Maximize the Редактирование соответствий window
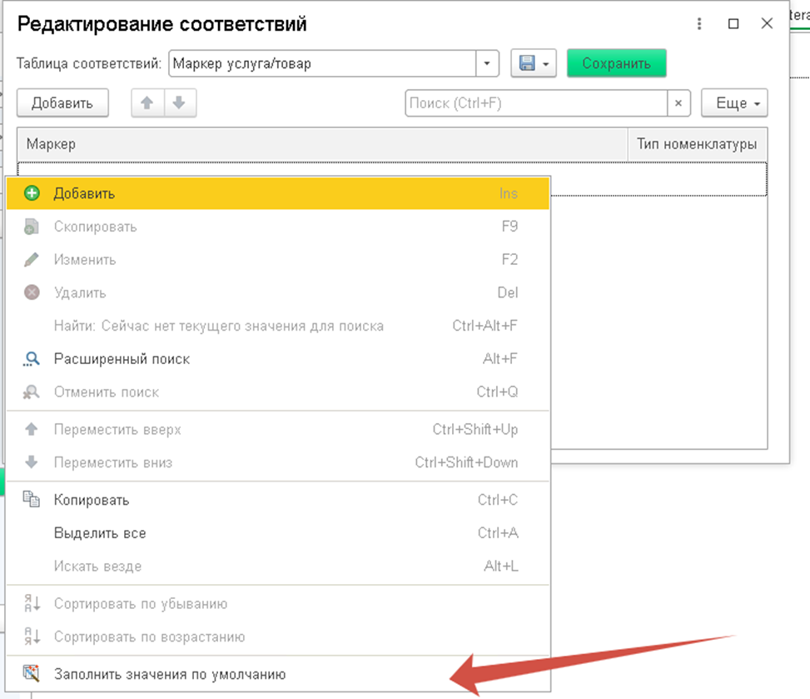This screenshot has width=810, height=699. point(733,24)
